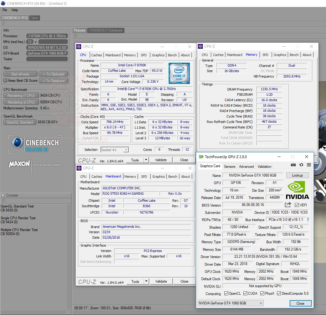This screenshot has height=315, width=326.
Task: Click the GPU-Z refresh icon
Action: tap(301, 165)
